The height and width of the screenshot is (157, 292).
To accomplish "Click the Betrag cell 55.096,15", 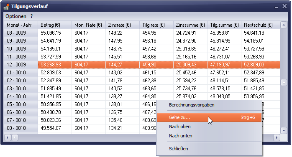I will point(55,33).
